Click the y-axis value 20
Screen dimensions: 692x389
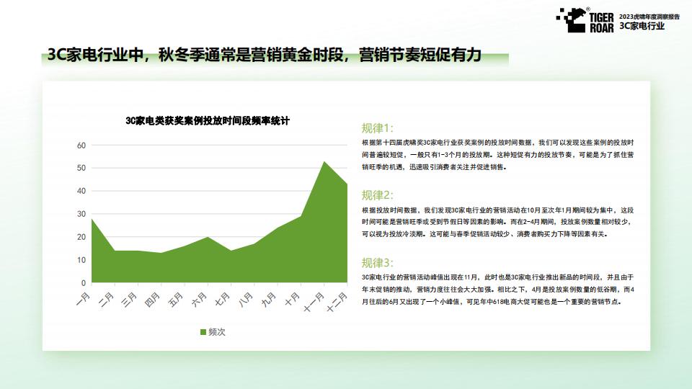pyautogui.click(x=81, y=237)
